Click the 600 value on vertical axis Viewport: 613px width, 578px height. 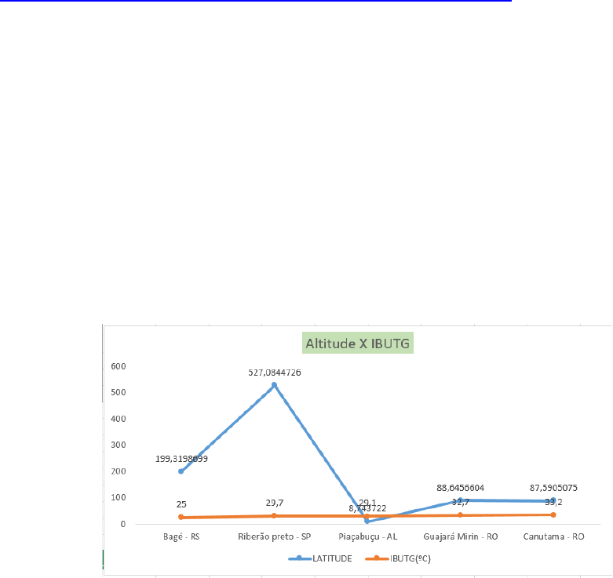(118, 366)
